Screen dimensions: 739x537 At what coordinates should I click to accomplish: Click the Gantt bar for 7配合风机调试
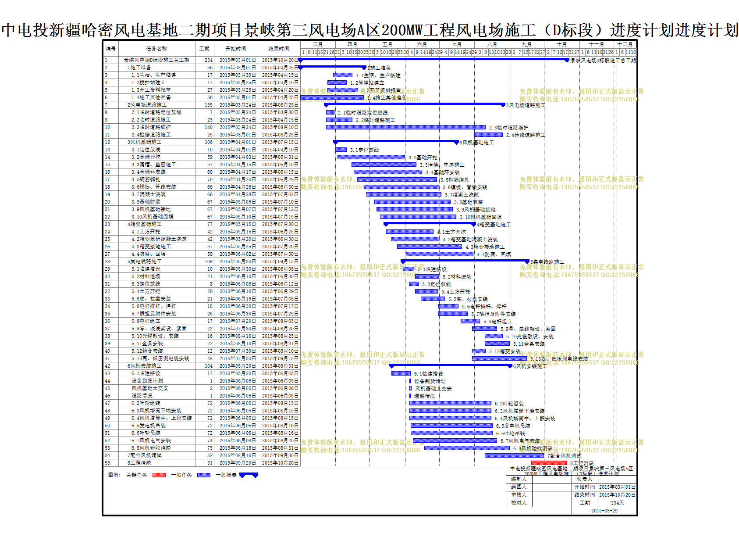click(514, 455)
